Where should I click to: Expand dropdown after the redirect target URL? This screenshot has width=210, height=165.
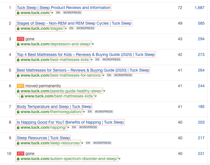tap(96, 96)
